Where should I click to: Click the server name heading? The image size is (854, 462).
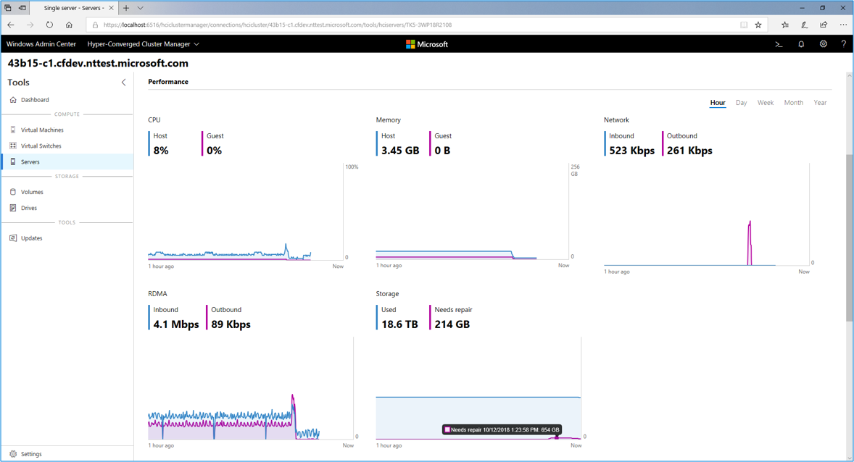pos(98,63)
